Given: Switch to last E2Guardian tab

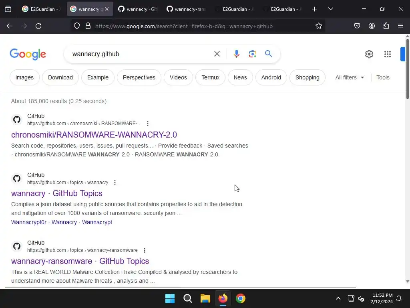Looking at the screenshot, I should pos(281,9).
